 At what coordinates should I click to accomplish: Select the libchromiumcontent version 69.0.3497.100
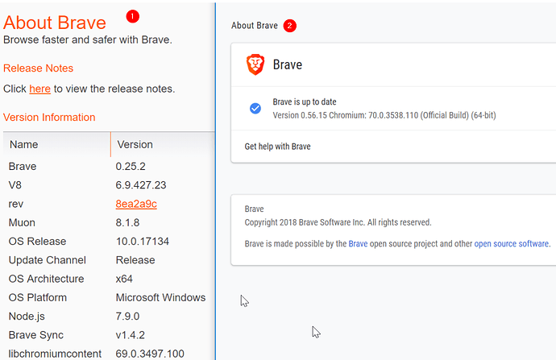(150, 354)
